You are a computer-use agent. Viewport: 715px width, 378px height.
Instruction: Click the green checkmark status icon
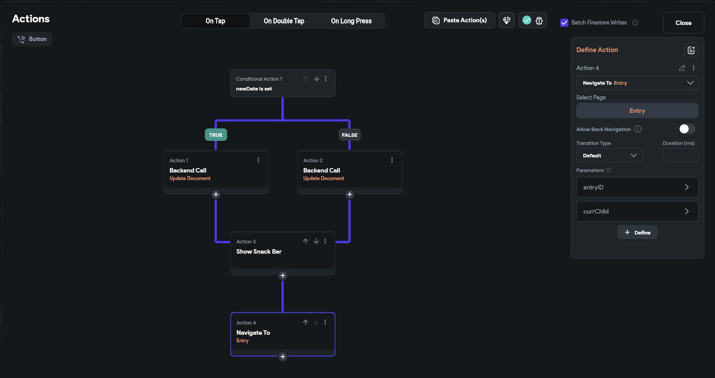click(x=526, y=21)
